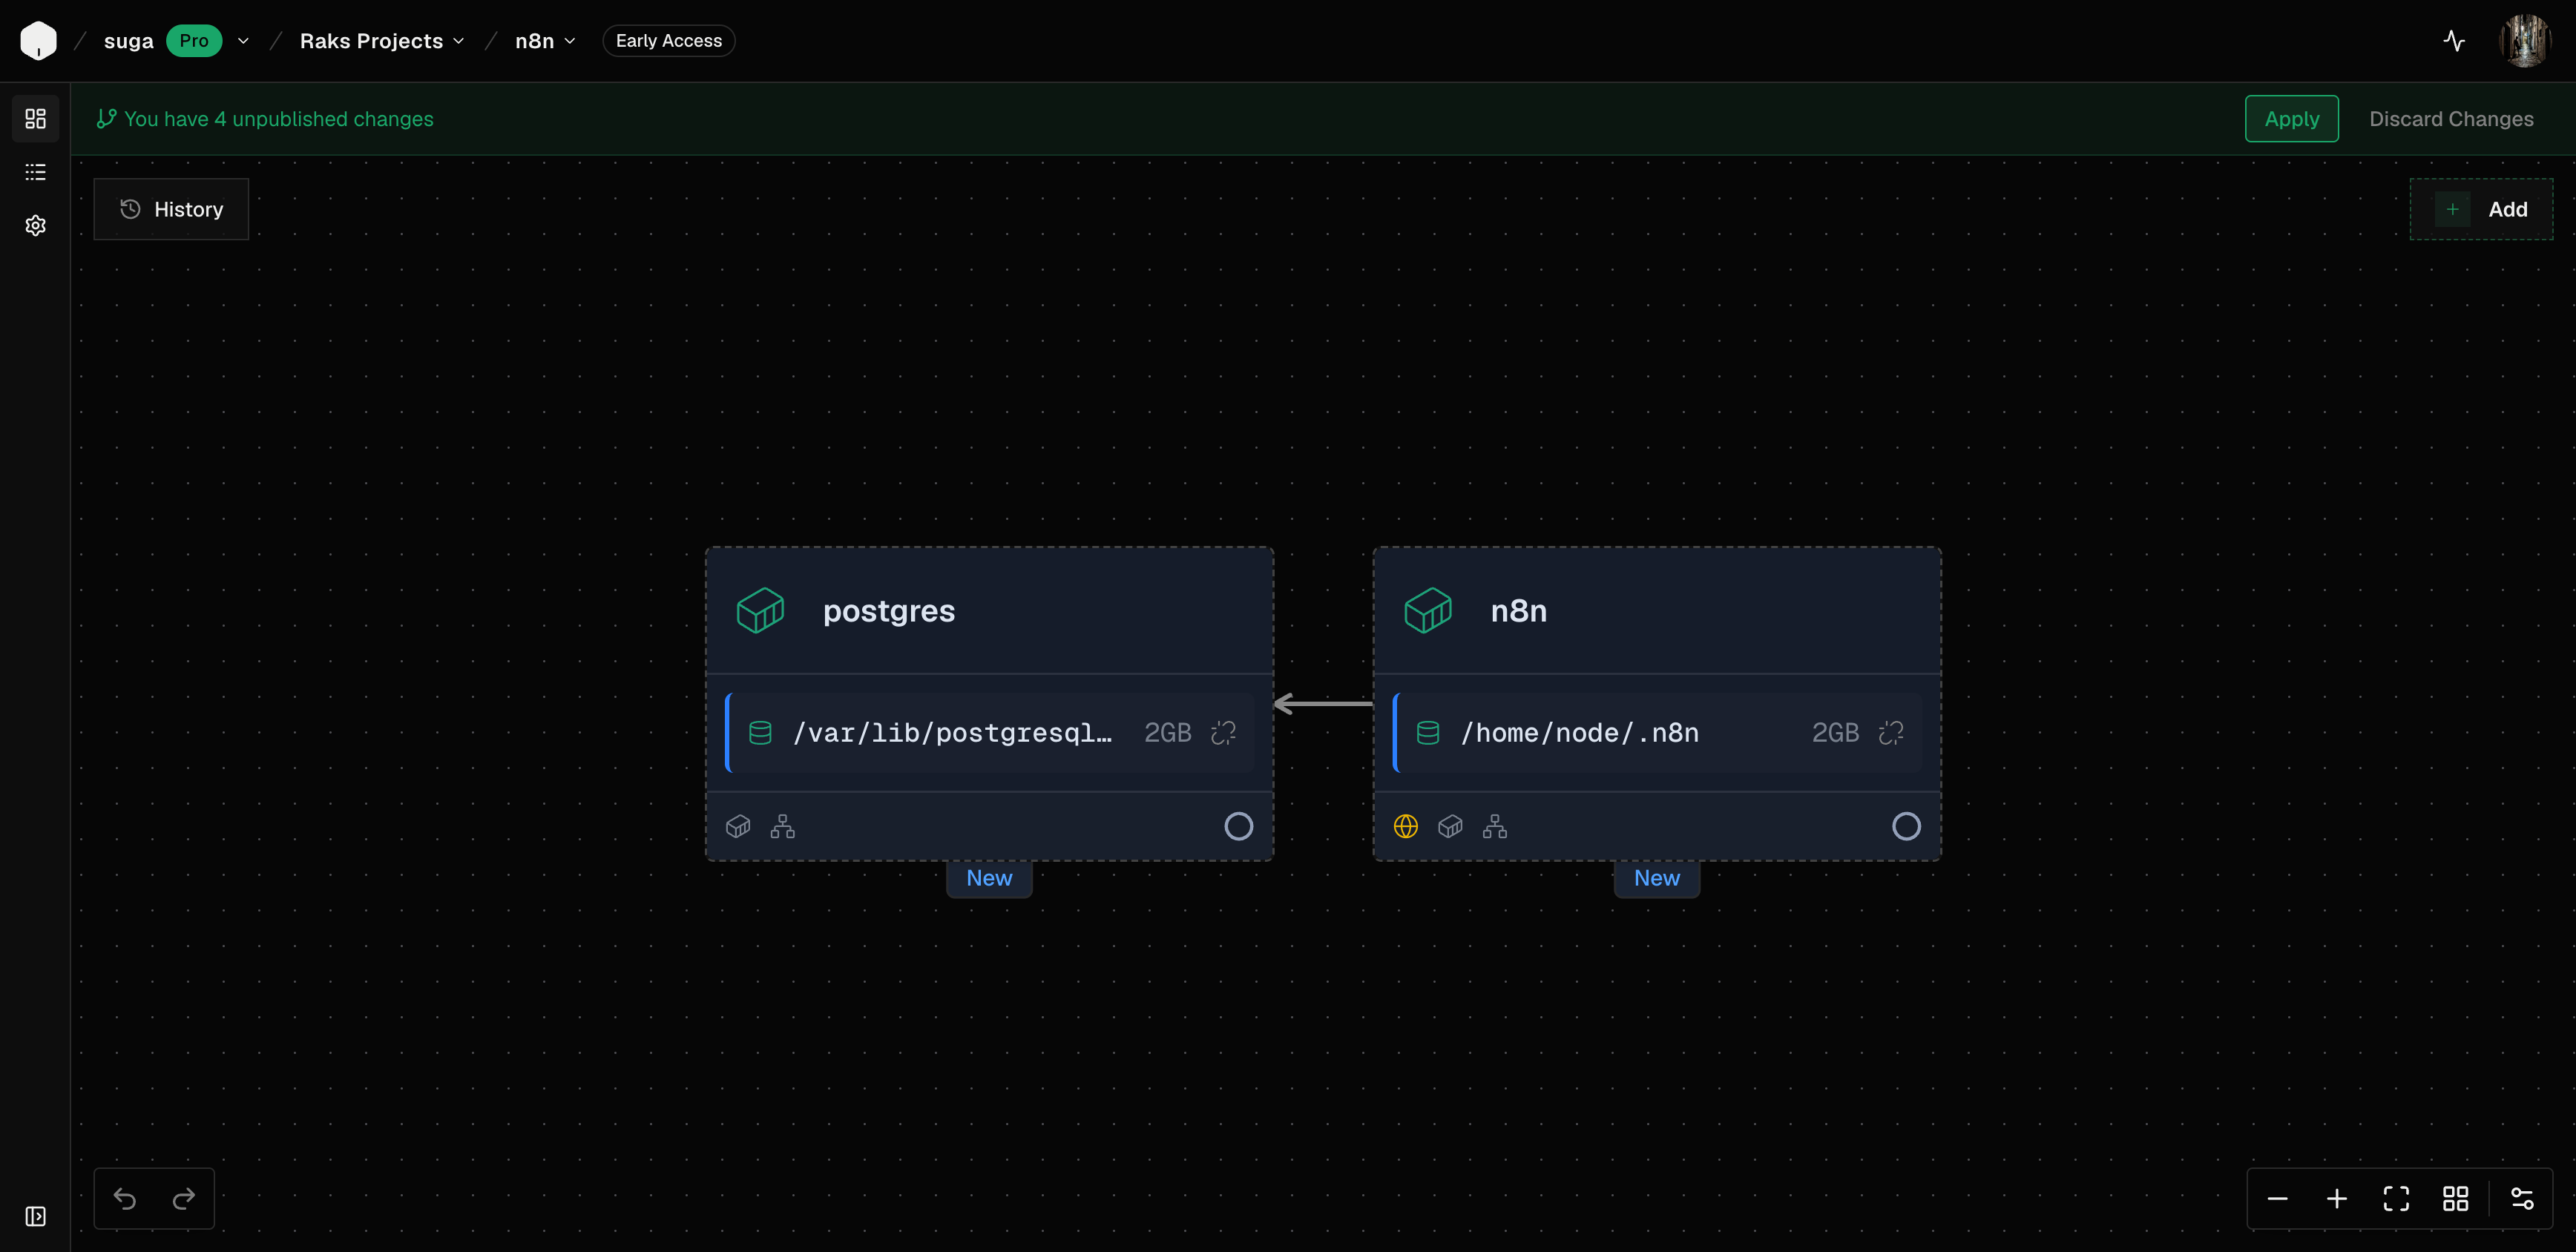This screenshot has height=1252, width=2576.
Task: Click the arrow connecting n8n to postgres
Action: [x=1323, y=704]
